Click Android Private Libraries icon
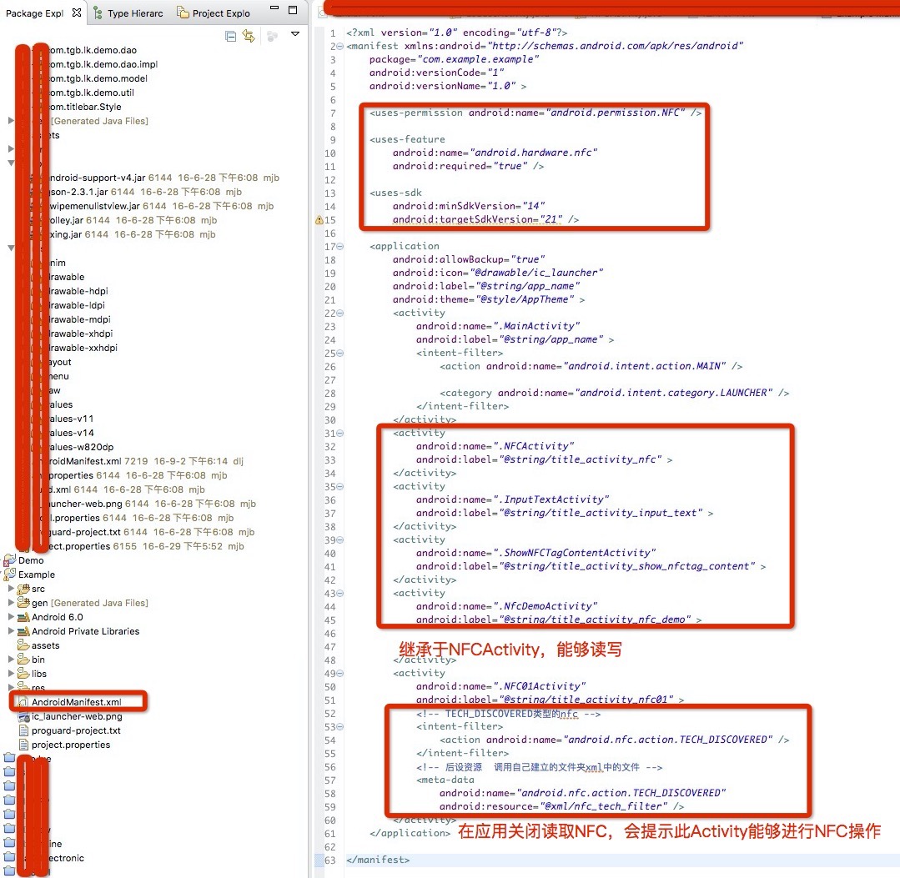This screenshot has height=878, width=900. tap(23, 631)
